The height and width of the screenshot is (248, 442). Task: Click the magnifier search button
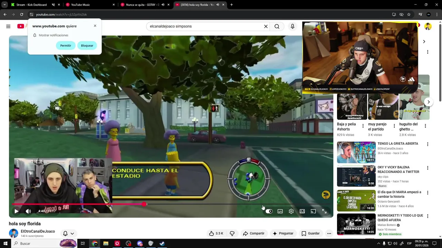[277, 26]
